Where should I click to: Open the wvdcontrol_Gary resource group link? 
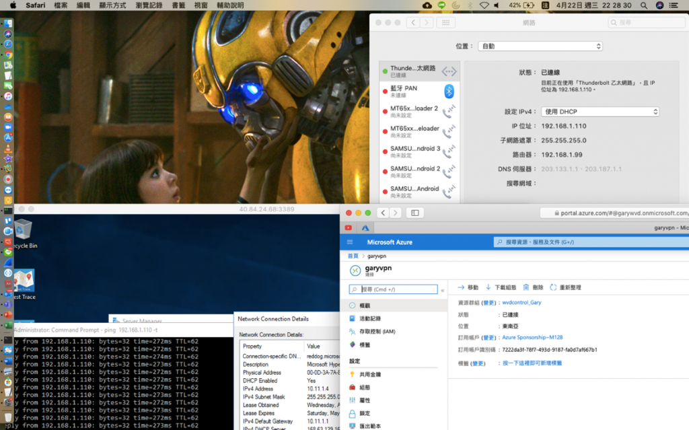521,303
